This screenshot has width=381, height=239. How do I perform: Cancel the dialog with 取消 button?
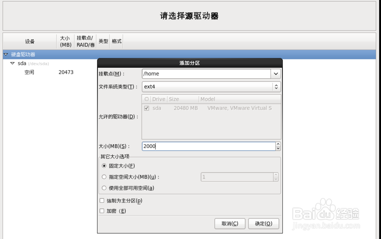click(230, 223)
